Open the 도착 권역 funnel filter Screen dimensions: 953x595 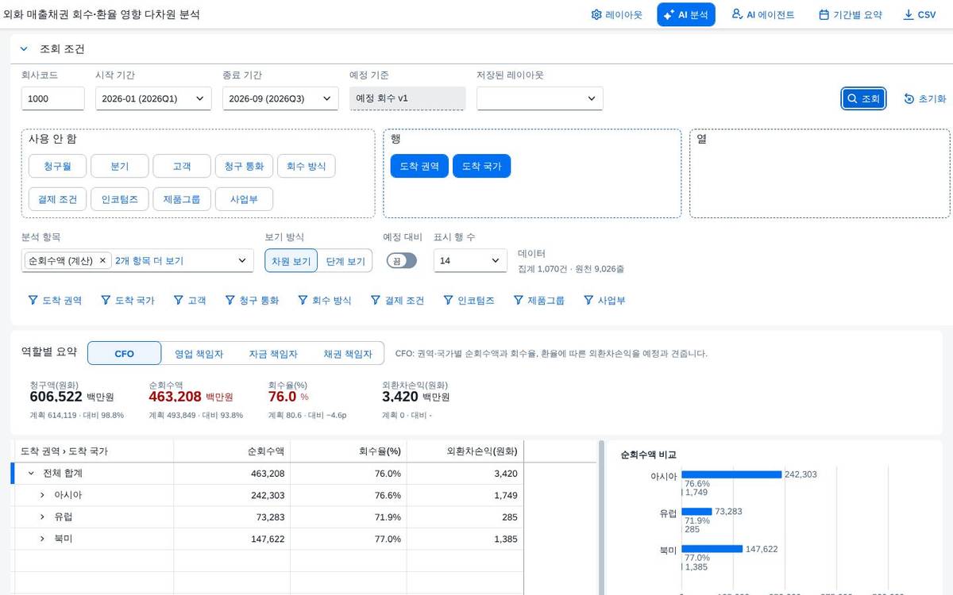[55, 301]
